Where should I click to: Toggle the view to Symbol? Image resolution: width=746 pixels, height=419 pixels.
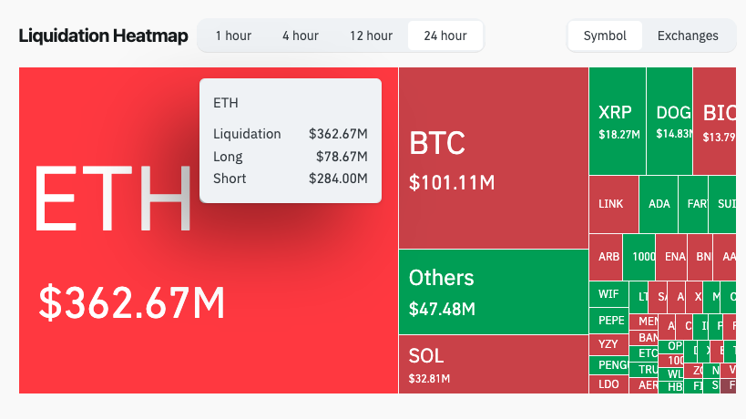point(605,36)
